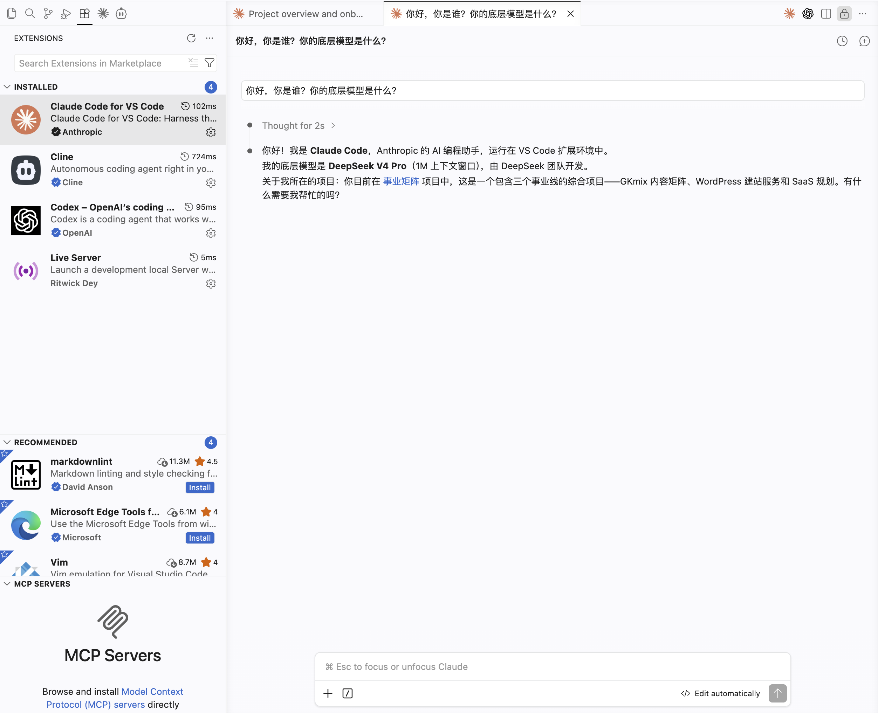The width and height of the screenshot is (878, 713).
Task: Close the Chinese chat tab
Action: point(570,14)
